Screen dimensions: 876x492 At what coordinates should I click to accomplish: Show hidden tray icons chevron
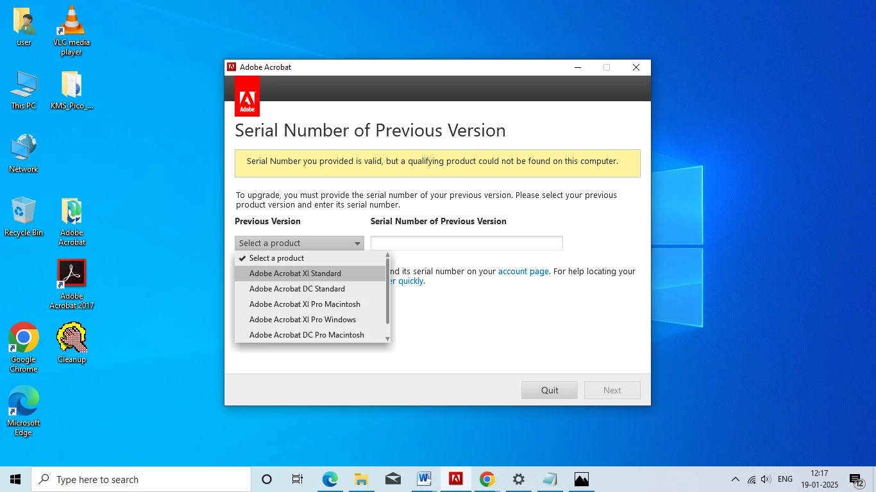735,479
